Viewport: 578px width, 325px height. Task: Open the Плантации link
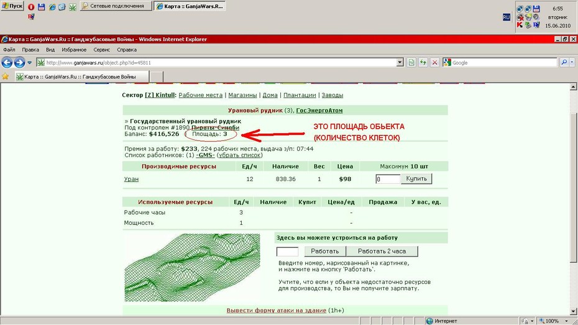point(300,95)
